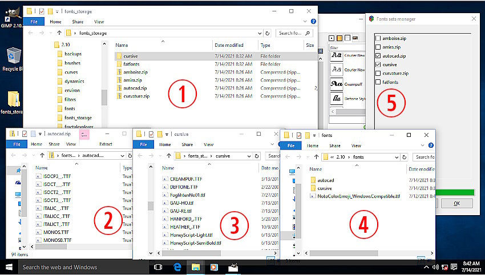The image size is (485, 275).
Task: Tick the fatfonts checkbox
Action: pos(378,82)
